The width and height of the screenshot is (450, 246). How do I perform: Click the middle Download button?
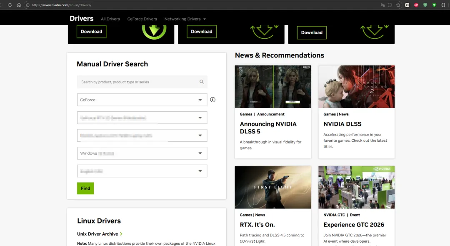coord(202,32)
